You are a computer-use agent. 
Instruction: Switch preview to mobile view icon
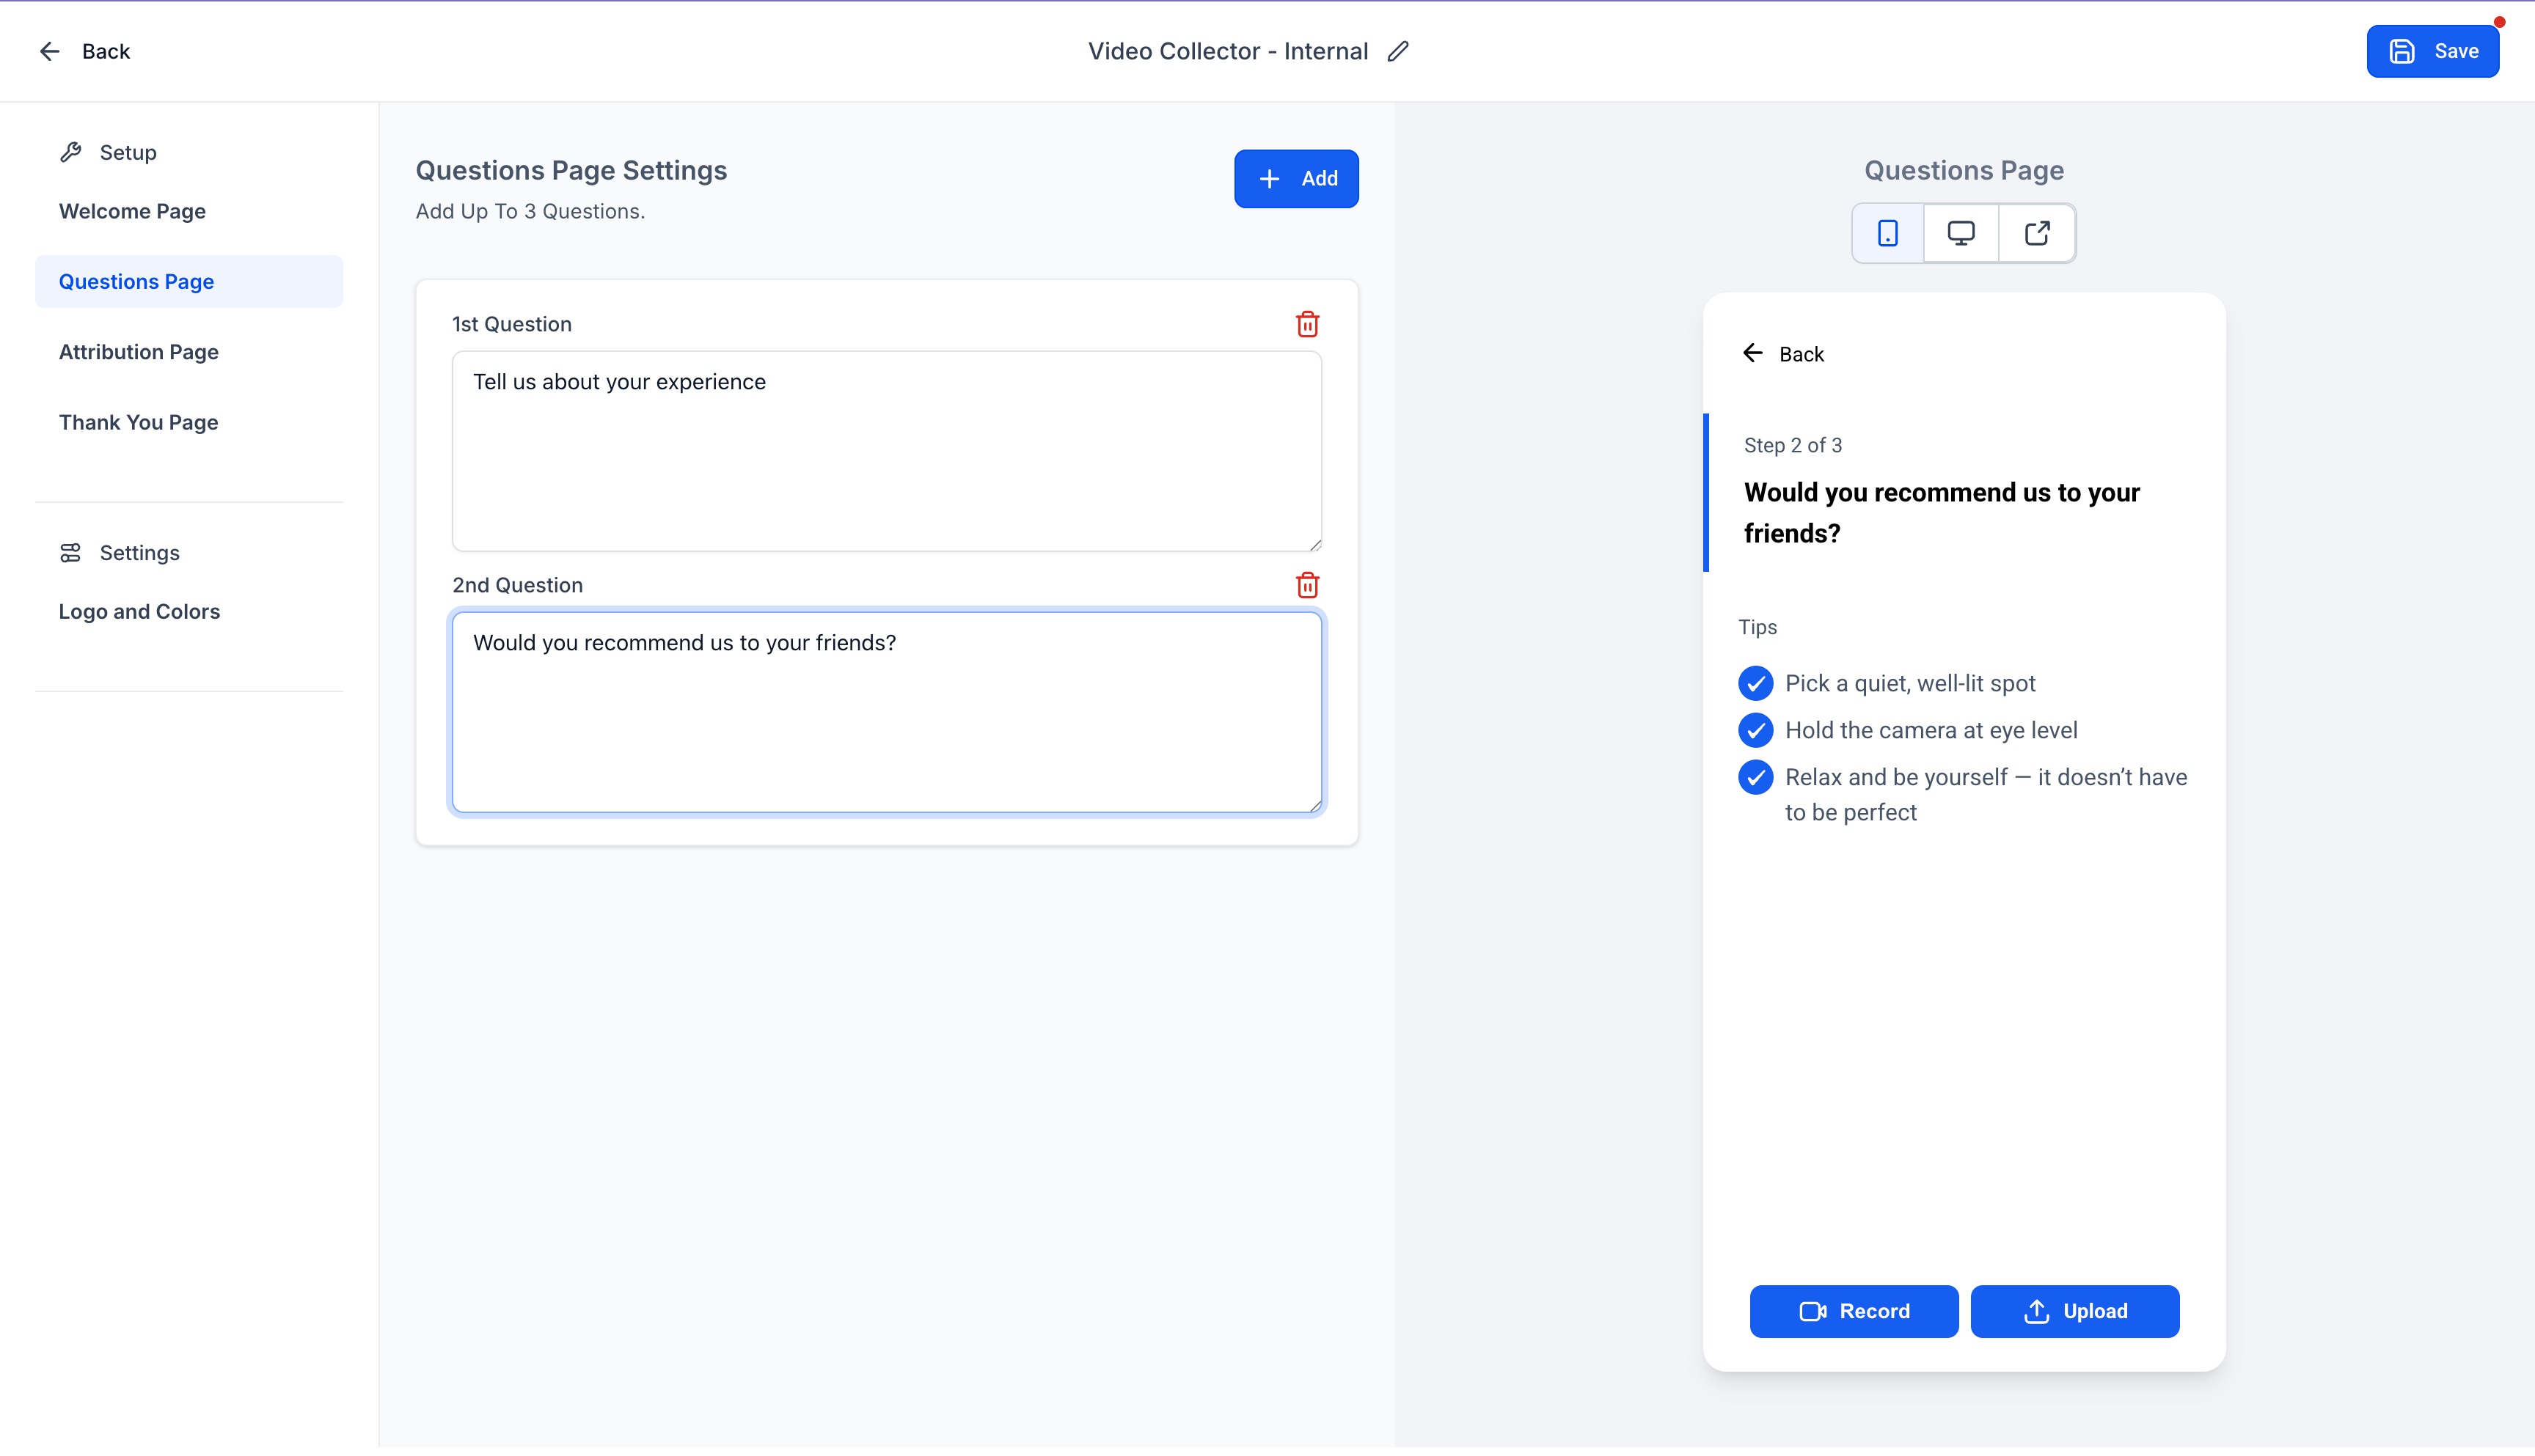tap(1887, 233)
